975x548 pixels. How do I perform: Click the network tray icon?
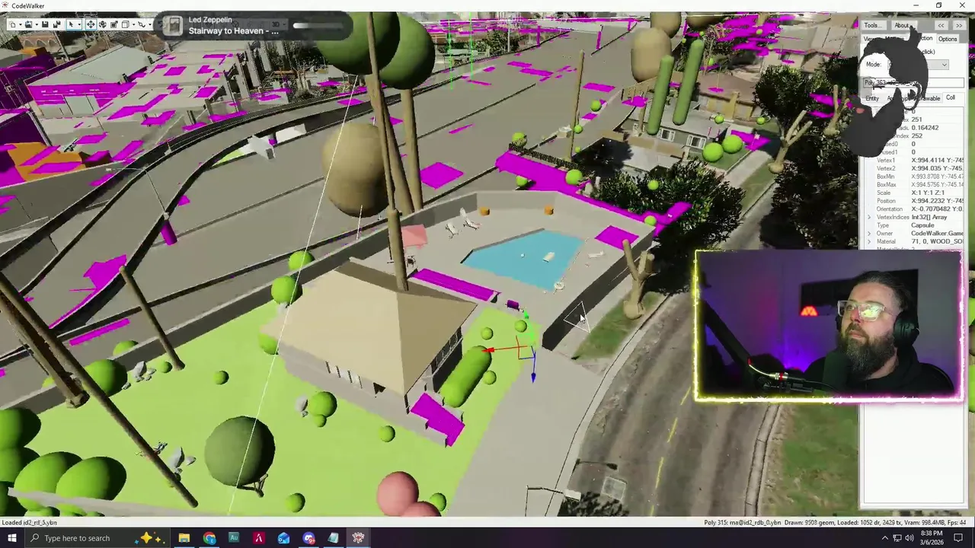click(x=898, y=538)
